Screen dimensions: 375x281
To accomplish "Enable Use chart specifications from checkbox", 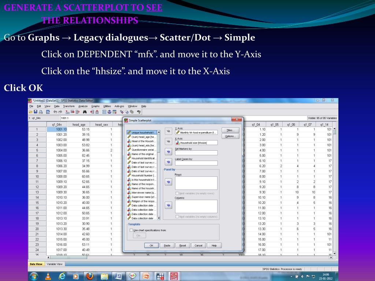I will (131, 230).
